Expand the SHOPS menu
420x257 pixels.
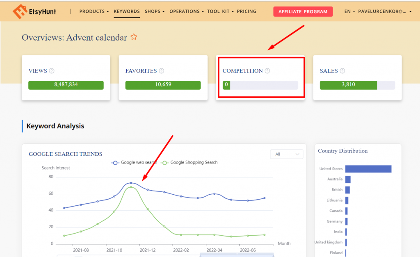[x=154, y=11]
